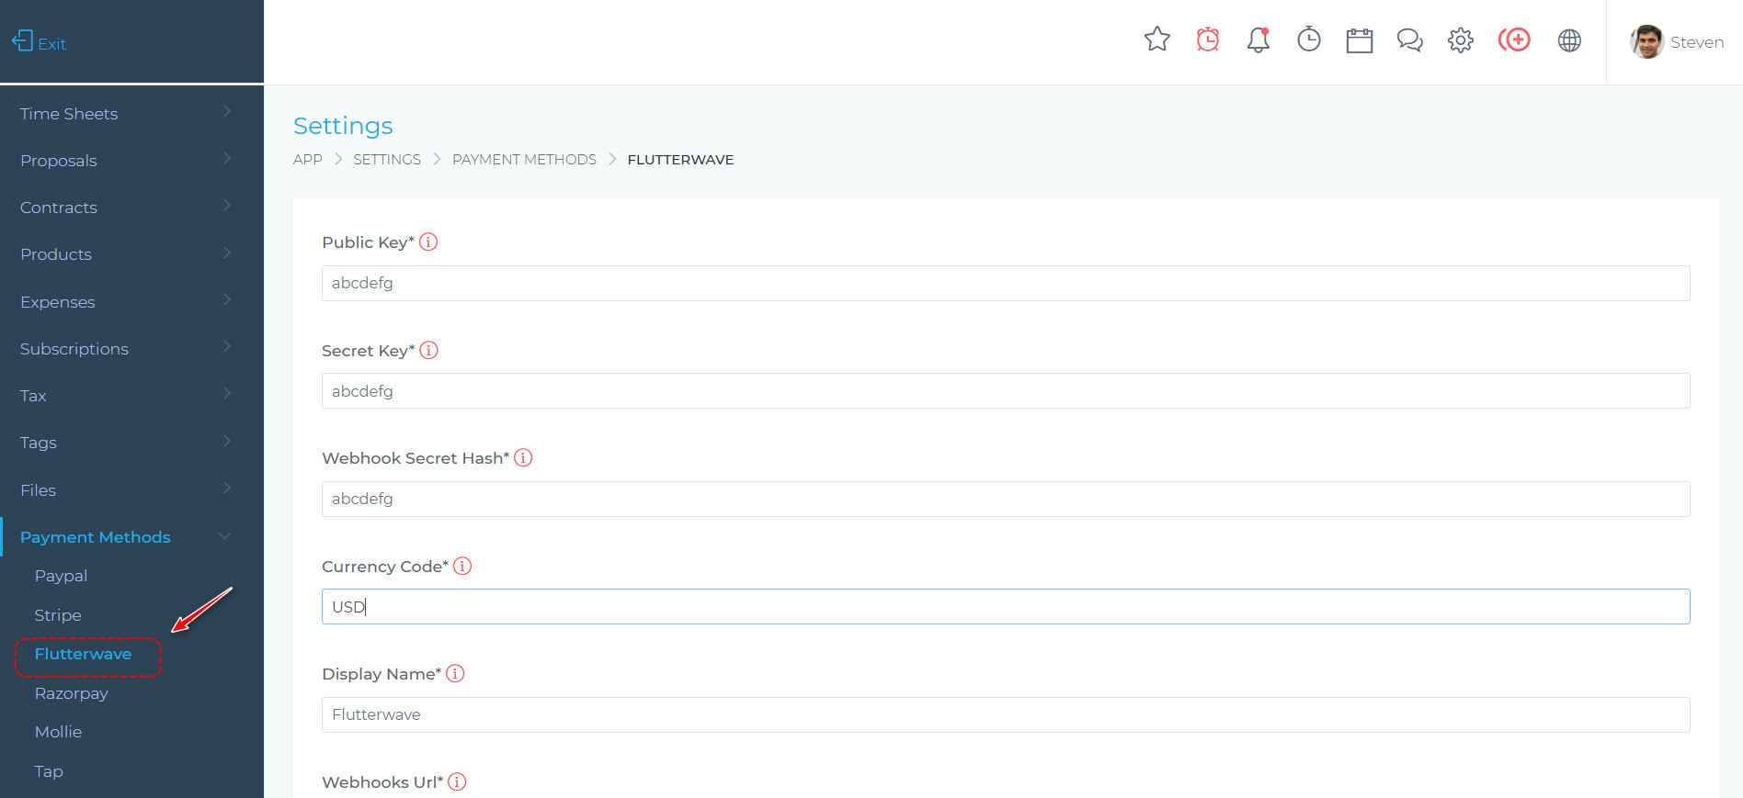1743x798 pixels.
Task: Click the gear settings icon
Action: pyautogui.click(x=1461, y=40)
